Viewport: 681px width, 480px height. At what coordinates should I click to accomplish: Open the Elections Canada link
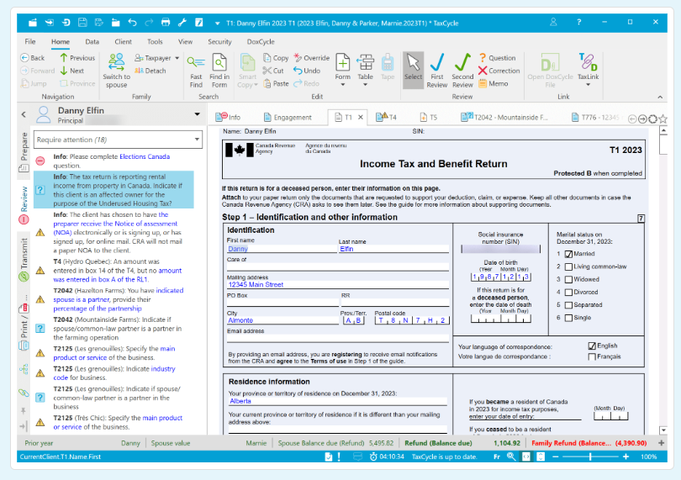(x=145, y=156)
